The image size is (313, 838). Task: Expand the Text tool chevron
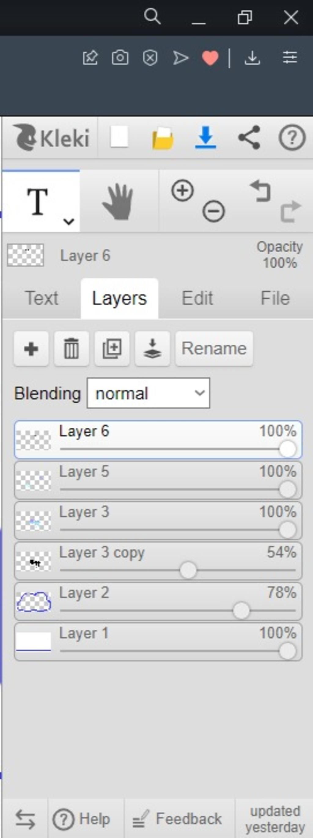point(69,222)
